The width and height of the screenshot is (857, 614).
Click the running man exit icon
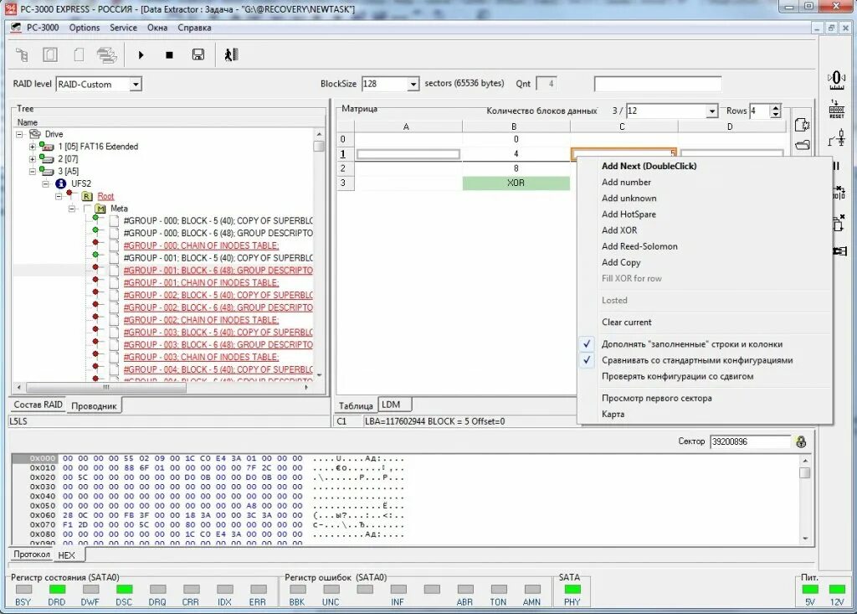[x=231, y=54]
